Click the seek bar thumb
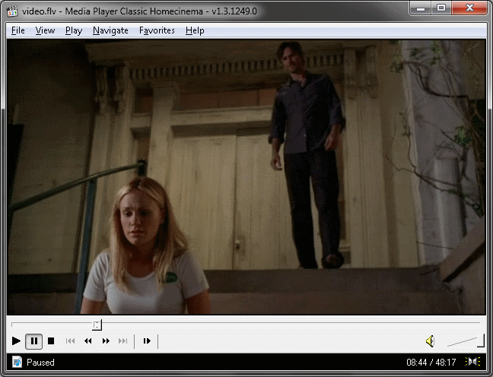This screenshot has width=493, height=377. [97, 325]
